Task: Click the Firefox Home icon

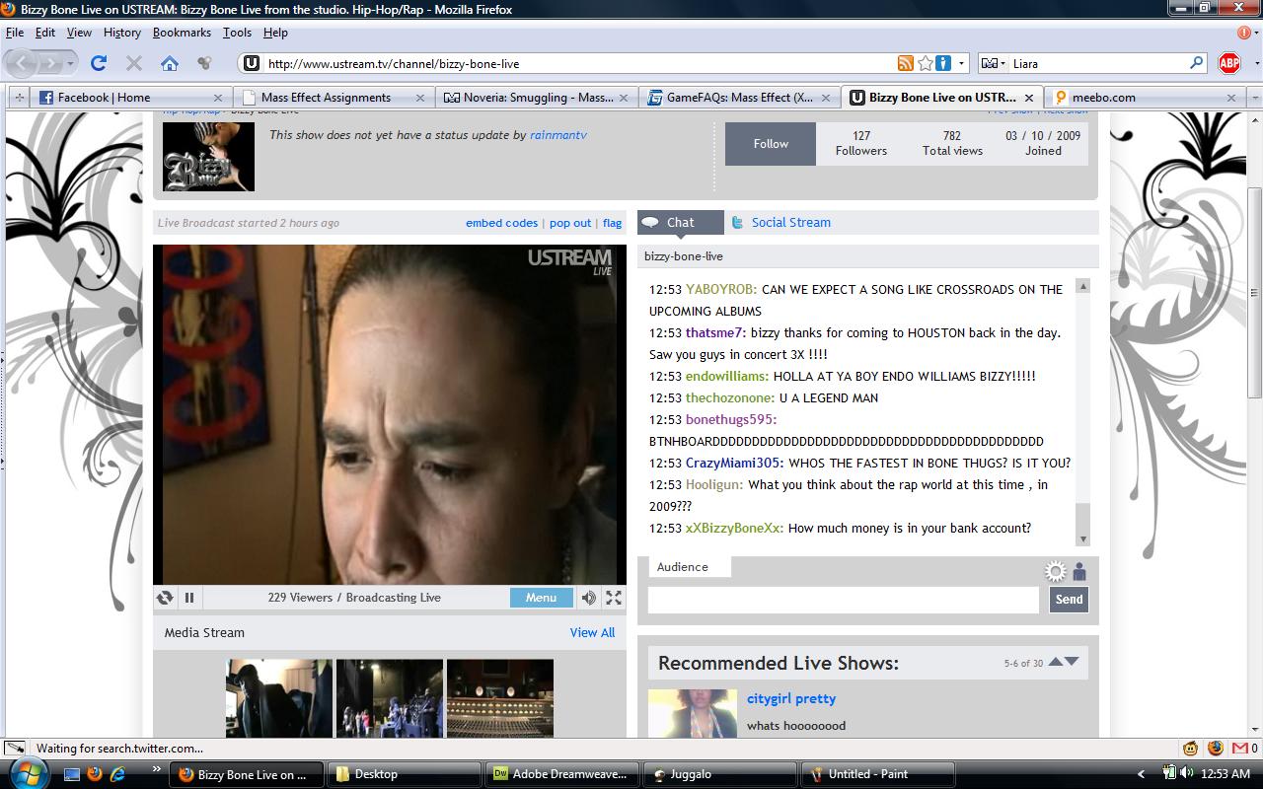Action: [170, 63]
